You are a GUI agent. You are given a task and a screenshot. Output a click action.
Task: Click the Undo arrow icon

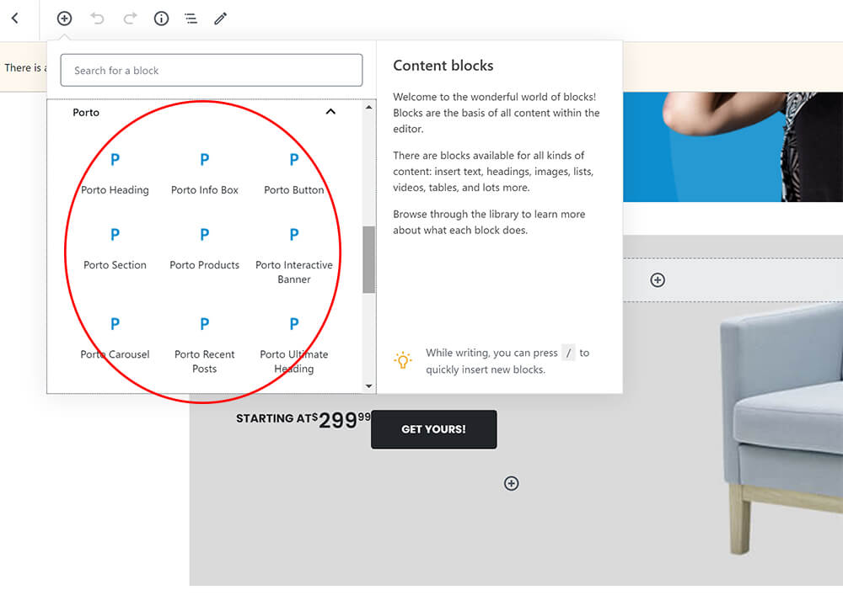tap(97, 19)
